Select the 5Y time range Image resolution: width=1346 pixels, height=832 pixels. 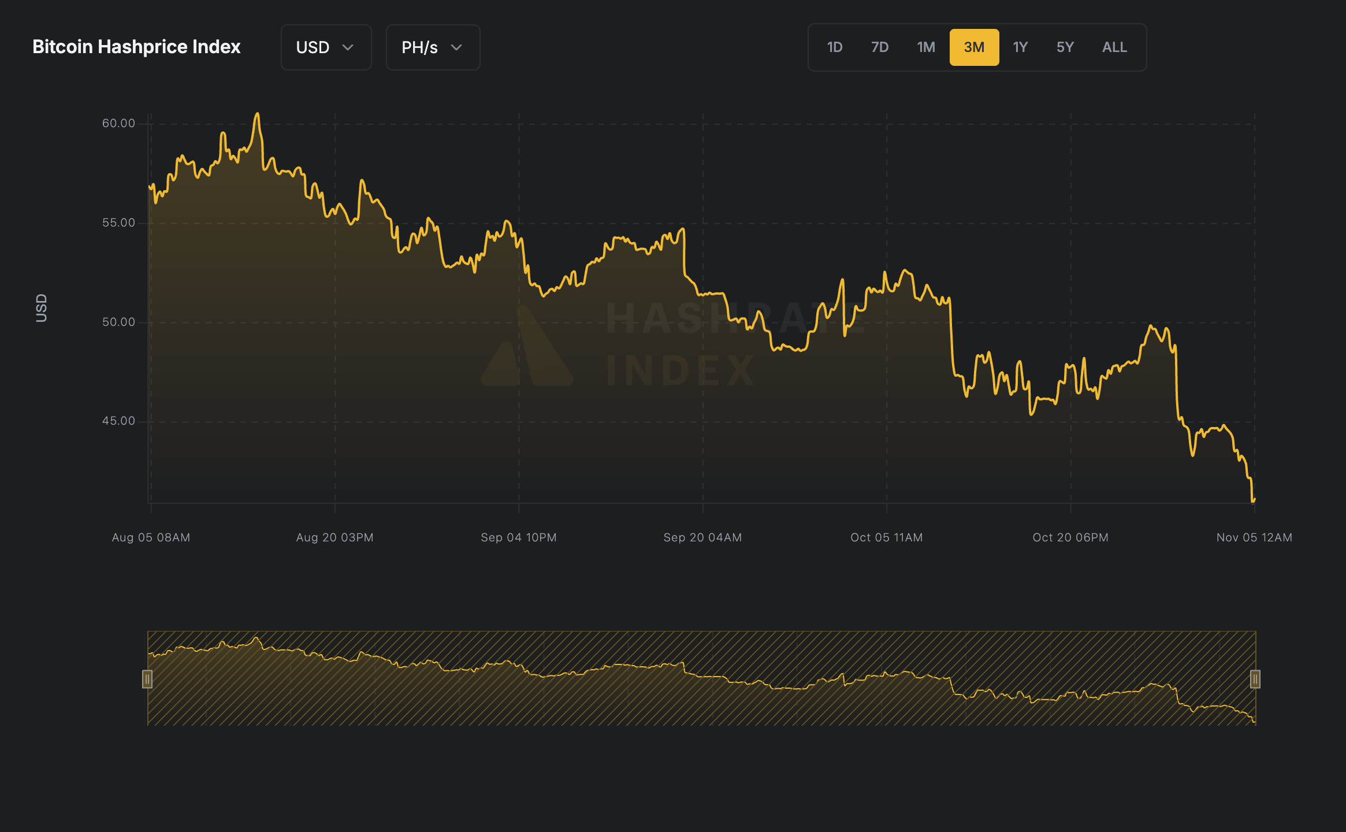pyautogui.click(x=1065, y=47)
